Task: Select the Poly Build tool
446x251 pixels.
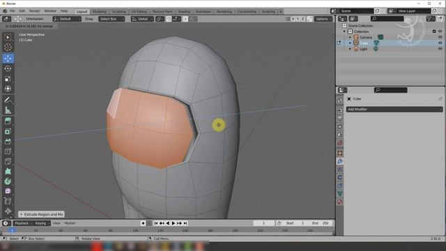Action: coord(8,172)
